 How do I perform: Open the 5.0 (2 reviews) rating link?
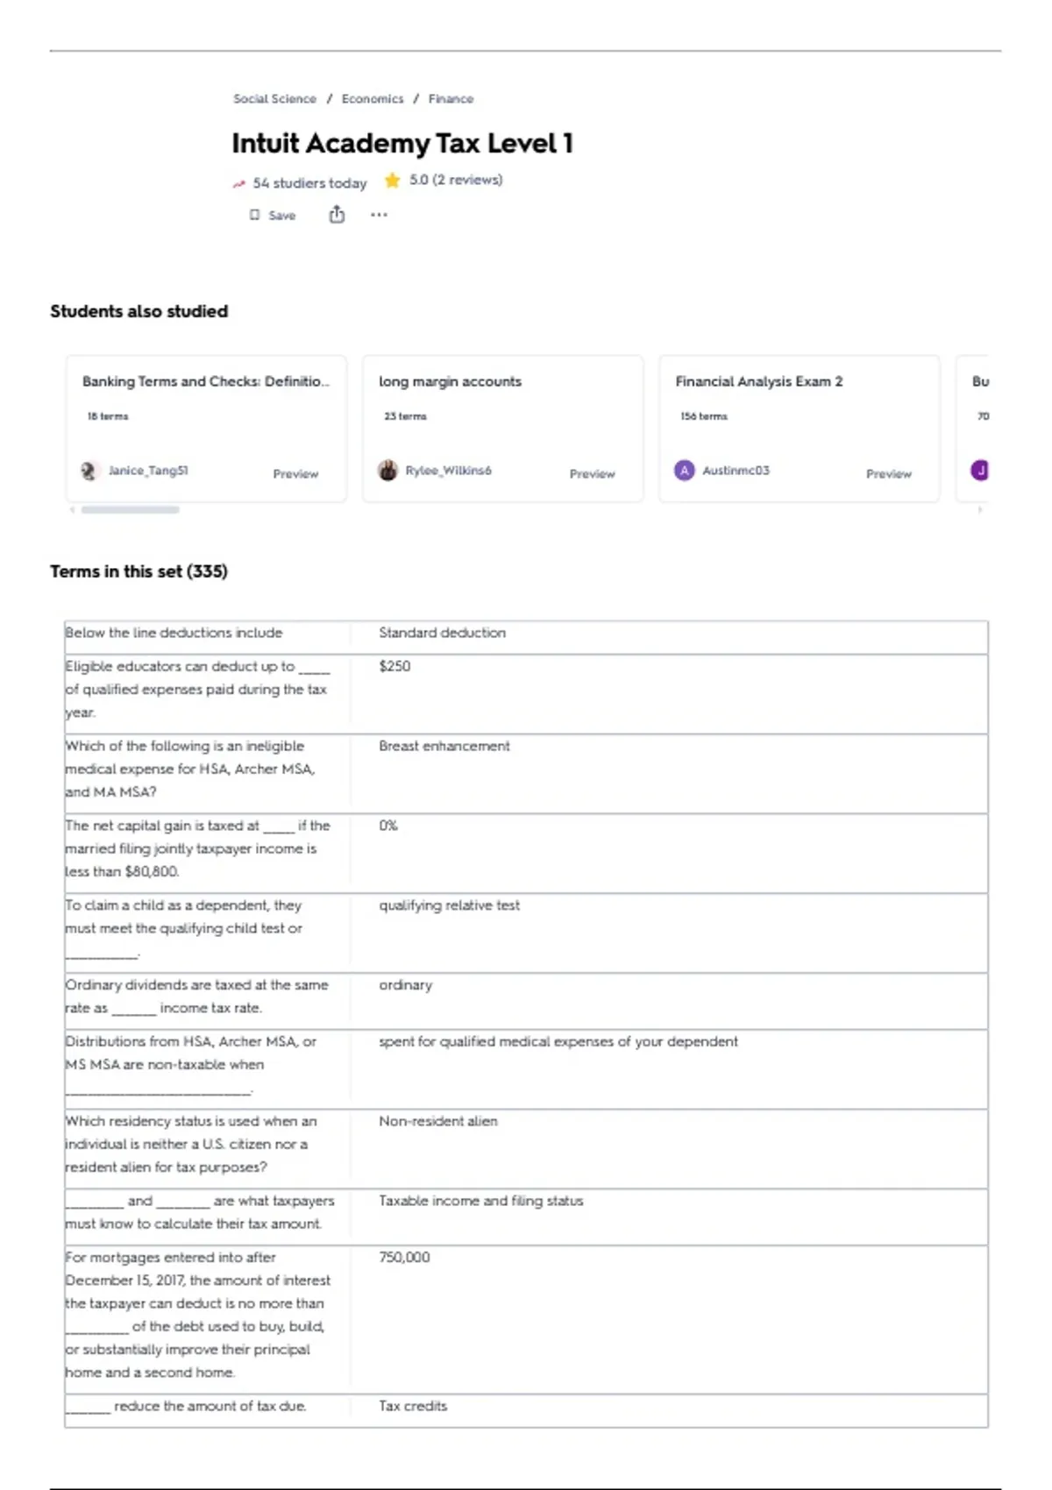[456, 180]
